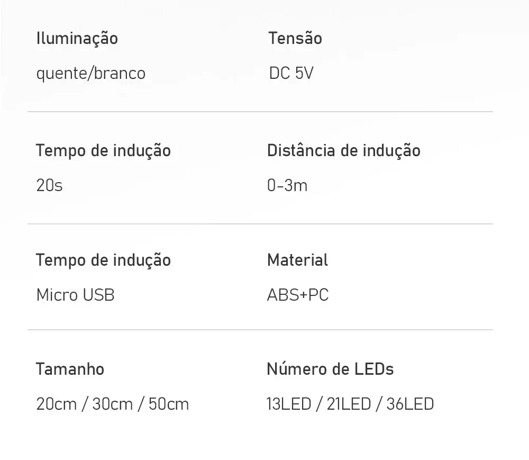Select the 36LED value text
Image resolution: width=529 pixels, height=460 pixels.
coord(411,404)
